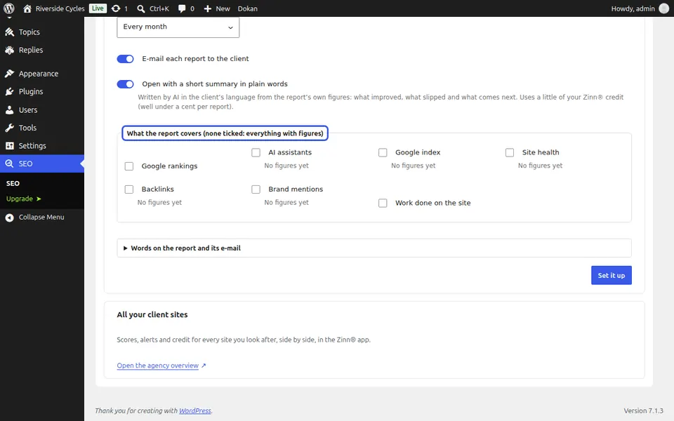
Task: Open the Every month frequency dropdown
Action: tap(178, 27)
